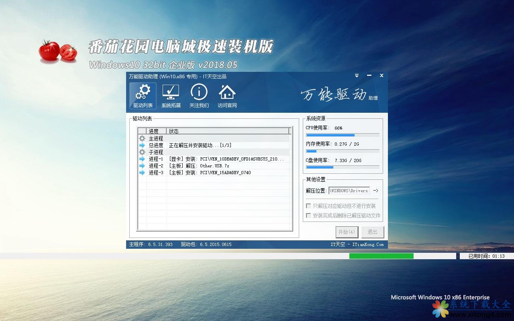Click the gear icon beside 主进程
Image resolution: width=514 pixels, height=321 pixels.
click(x=142, y=138)
